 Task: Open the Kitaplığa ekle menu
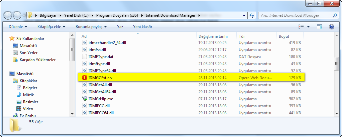[51, 27]
